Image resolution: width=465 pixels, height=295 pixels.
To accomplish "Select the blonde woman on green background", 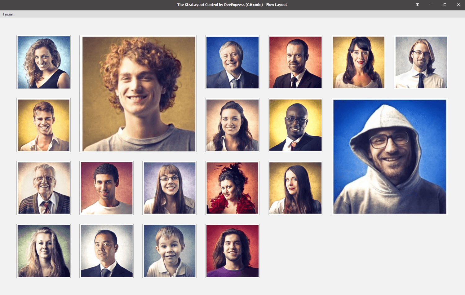I will click(x=43, y=251).
